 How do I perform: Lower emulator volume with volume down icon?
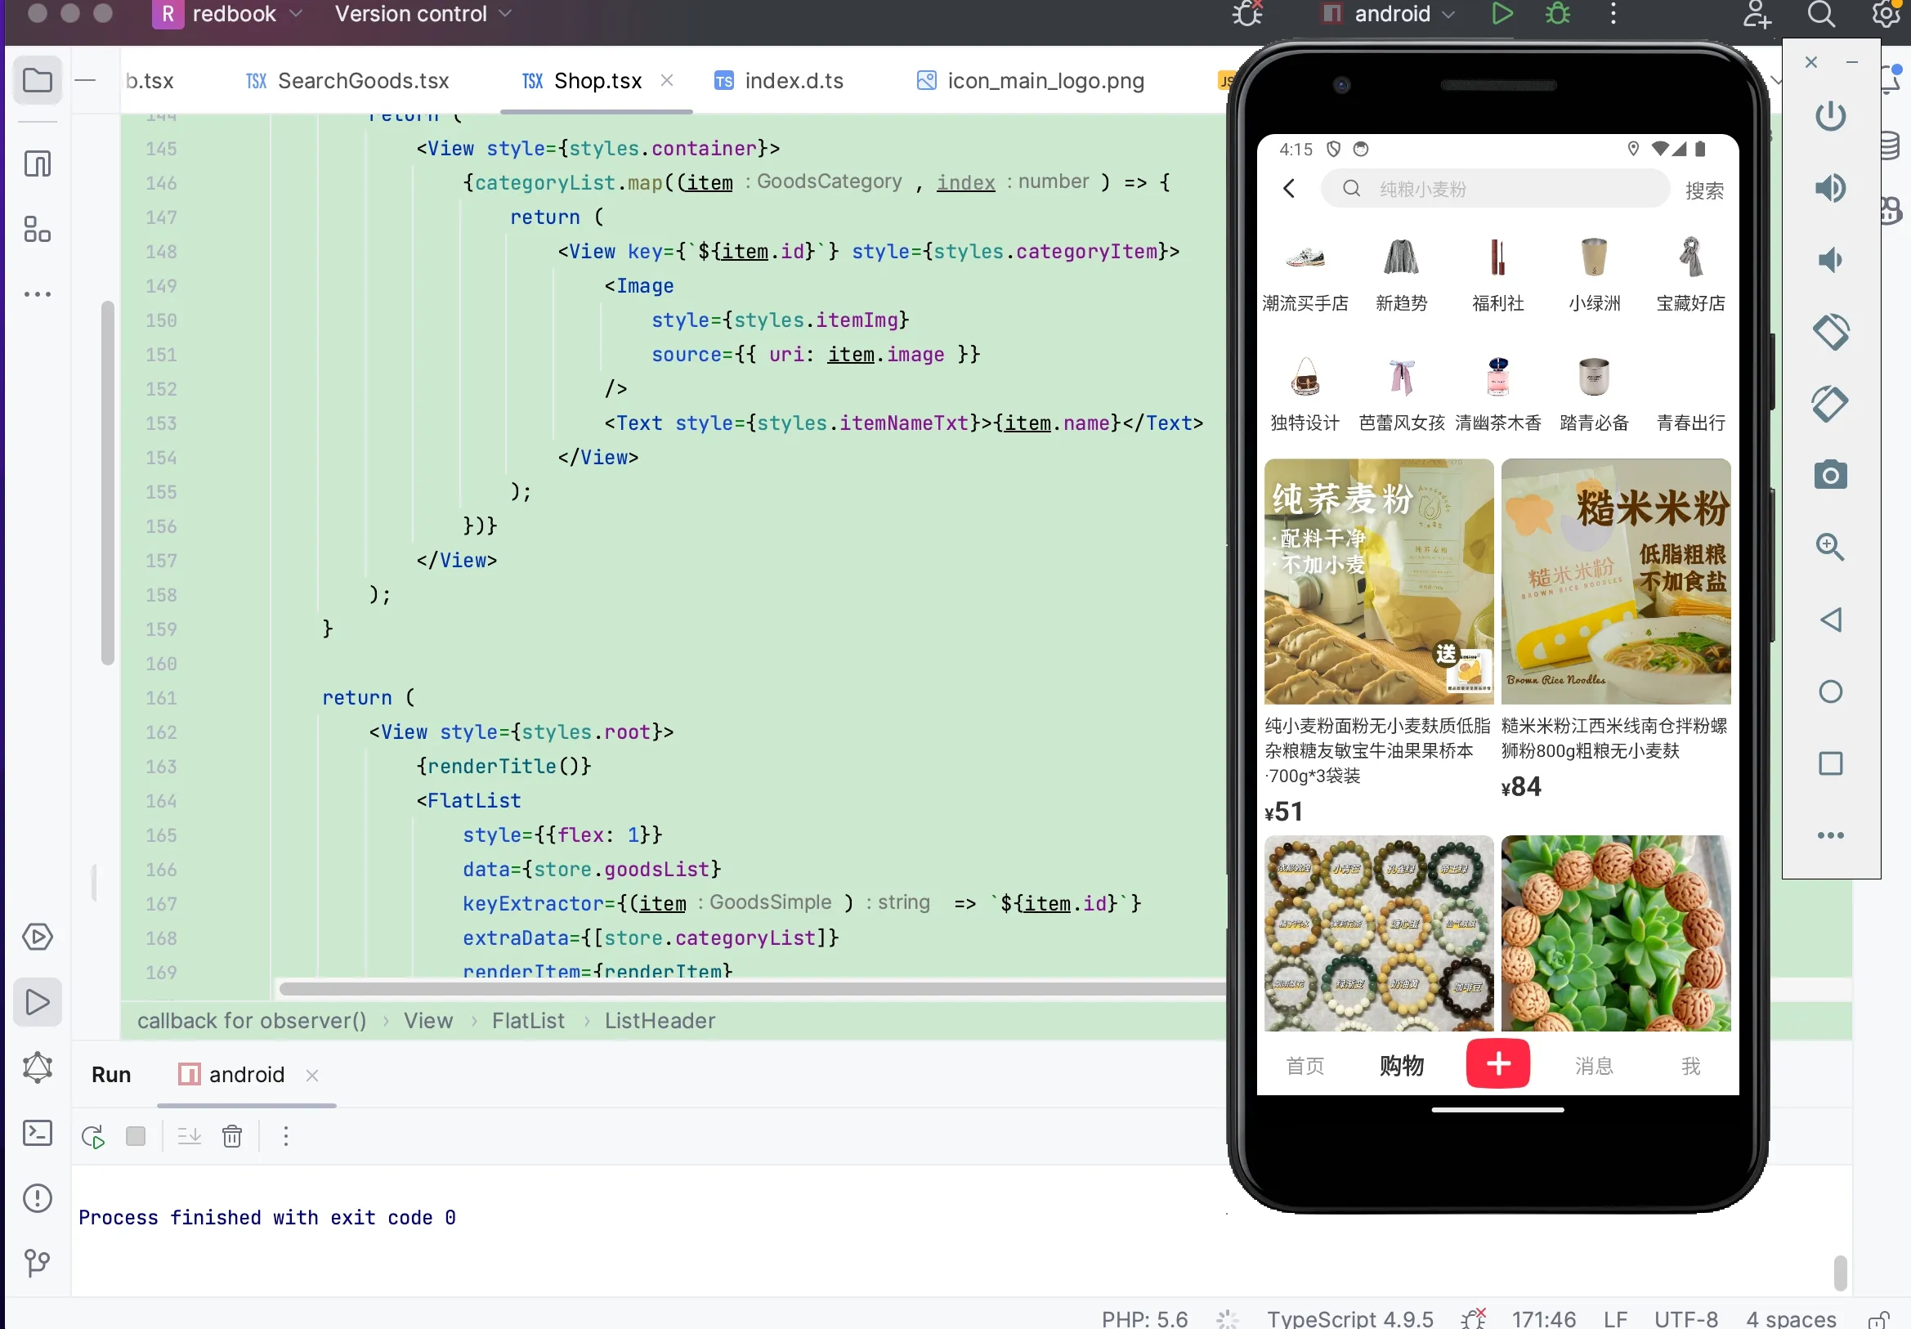coord(1830,261)
